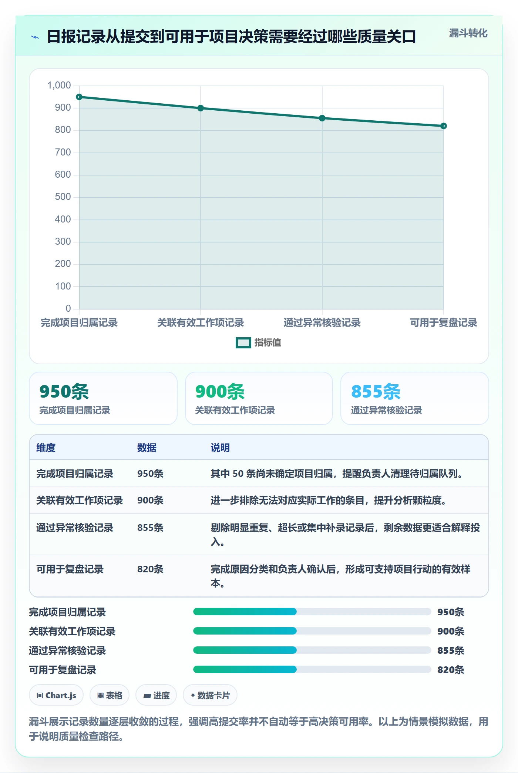Click the card title 日报记录从提交到可用于项目决策

pos(232,37)
